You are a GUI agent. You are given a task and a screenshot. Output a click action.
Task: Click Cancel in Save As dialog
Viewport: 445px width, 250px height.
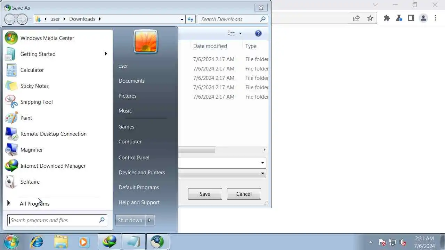pos(244,194)
